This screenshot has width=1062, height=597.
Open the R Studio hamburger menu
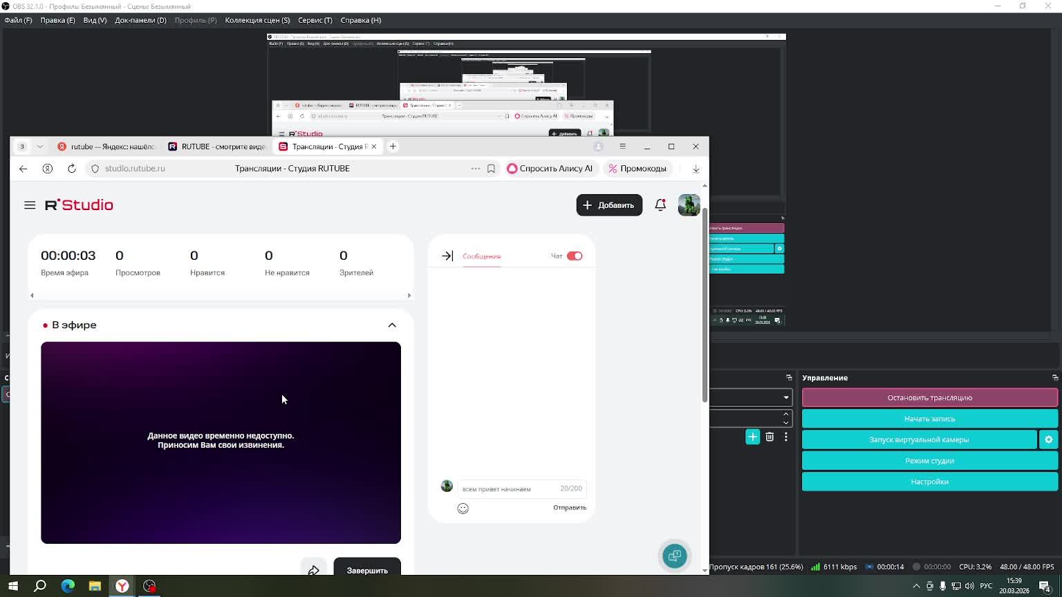click(30, 205)
